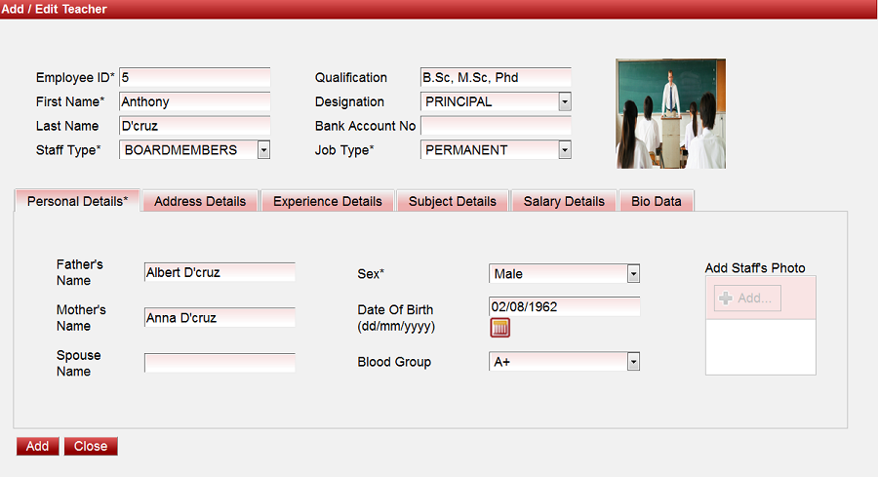Click the Add staff photo button
The image size is (878, 477).
click(x=747, y=298)
